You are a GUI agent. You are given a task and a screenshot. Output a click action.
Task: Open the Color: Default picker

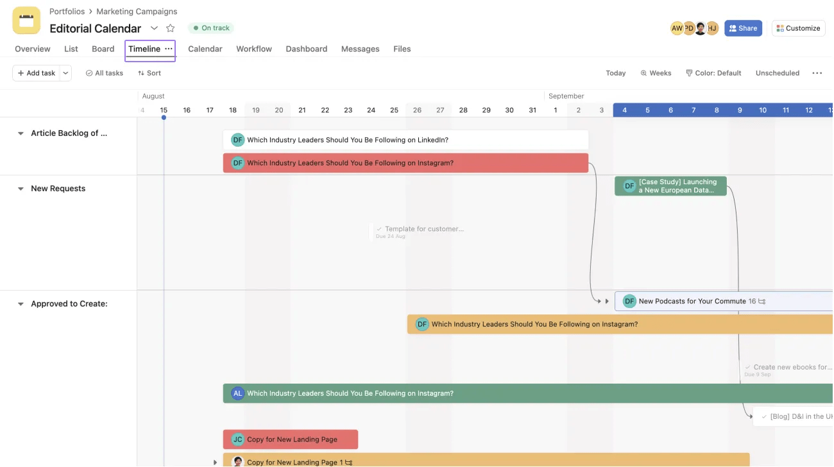coord(713,72)
